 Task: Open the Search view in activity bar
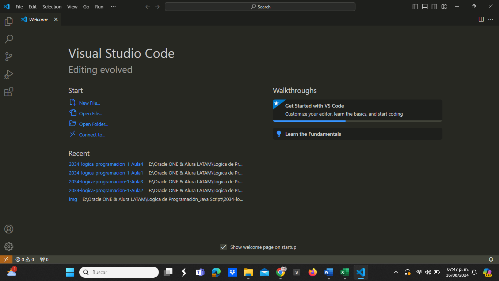point(9,39)
